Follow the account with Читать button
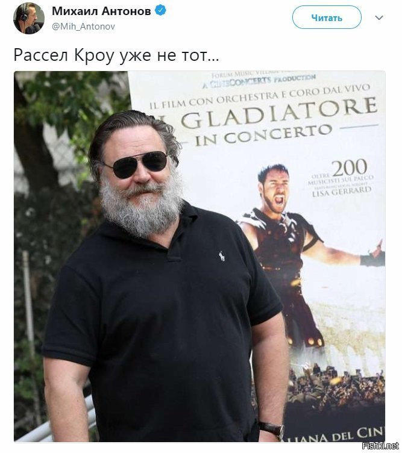 coord(327,17)
